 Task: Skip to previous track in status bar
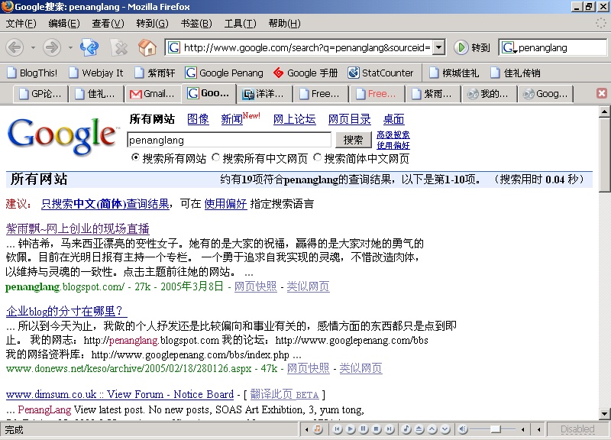[x=338, y=429]
